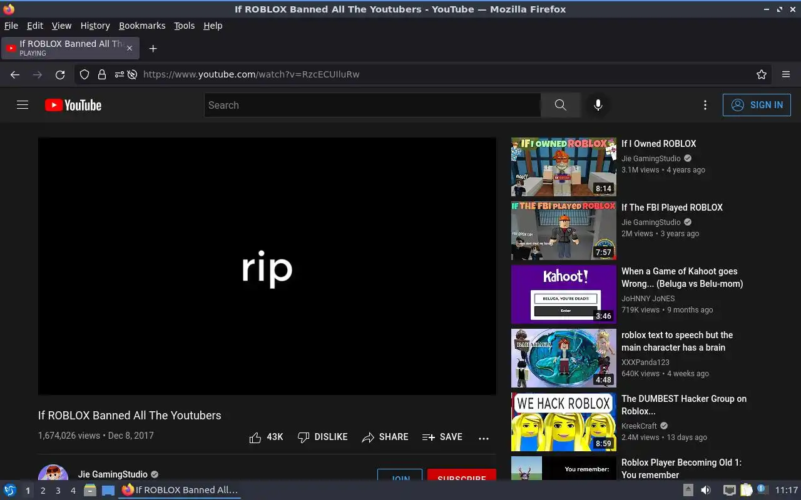The height and width of the screenshot is (500, 801).
Task: Click the removable devices tray icon
Action: click(x=688, y=491)
